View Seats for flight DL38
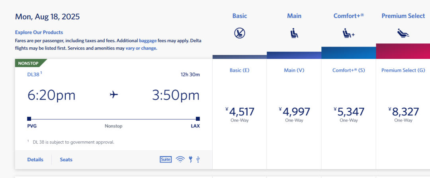Screen dimensions: 430x178 pyautogui.click(x=66, y=160)
